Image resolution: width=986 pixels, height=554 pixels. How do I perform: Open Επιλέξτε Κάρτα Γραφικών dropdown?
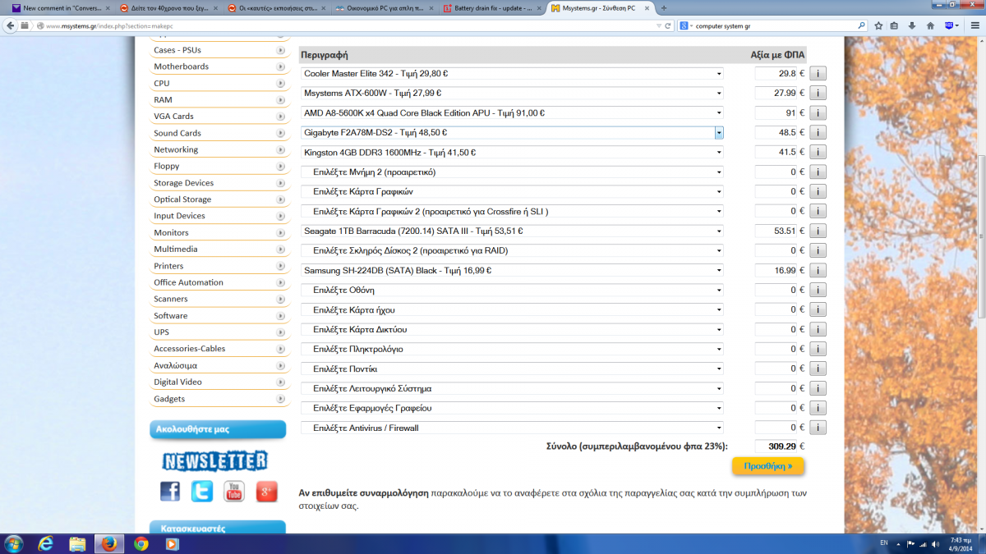pos(512,191)
